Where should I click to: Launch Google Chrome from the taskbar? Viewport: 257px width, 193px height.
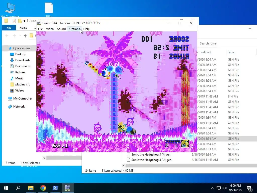click(x=43, y=188)
